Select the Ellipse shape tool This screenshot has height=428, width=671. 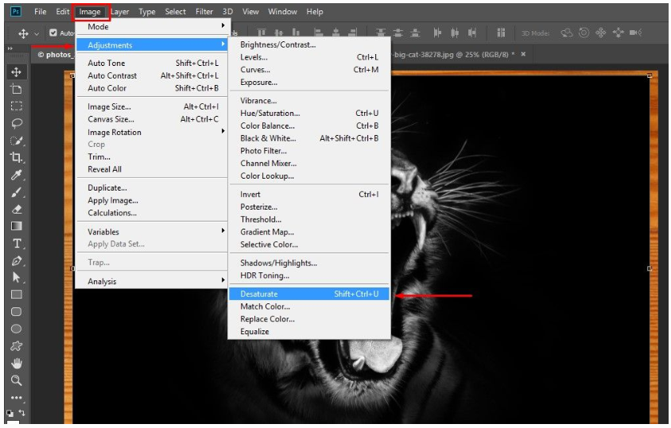coord(16,329)
